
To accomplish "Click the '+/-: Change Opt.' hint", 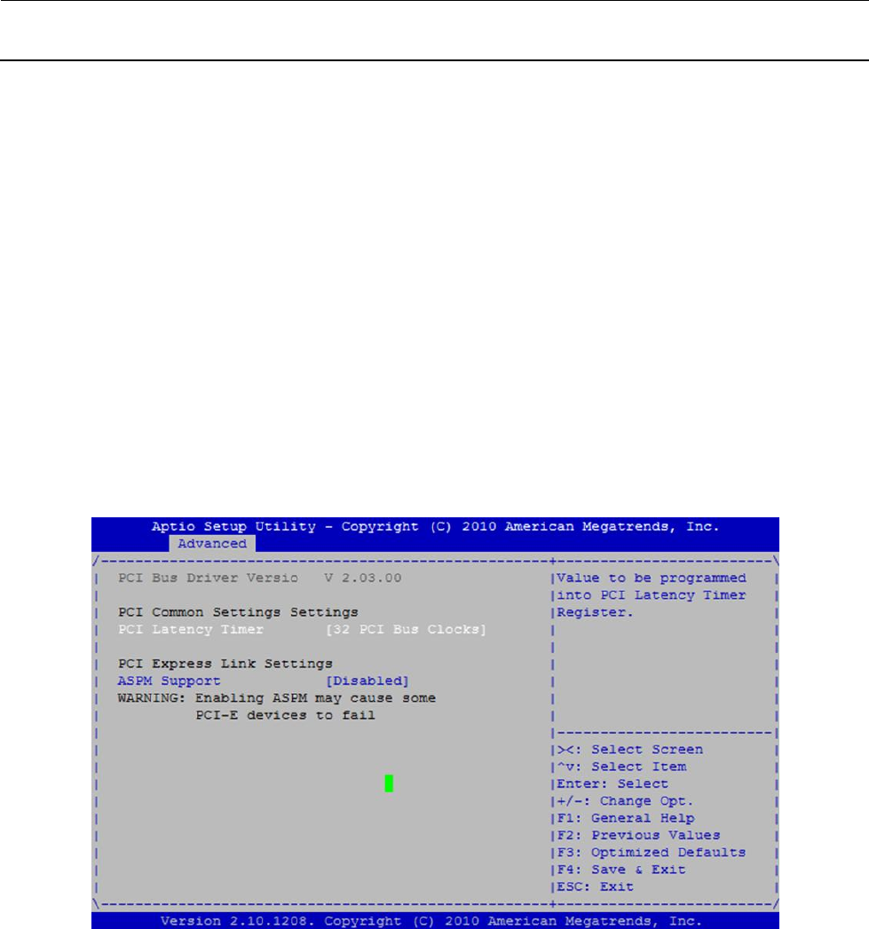I will (x=626, y=801).
